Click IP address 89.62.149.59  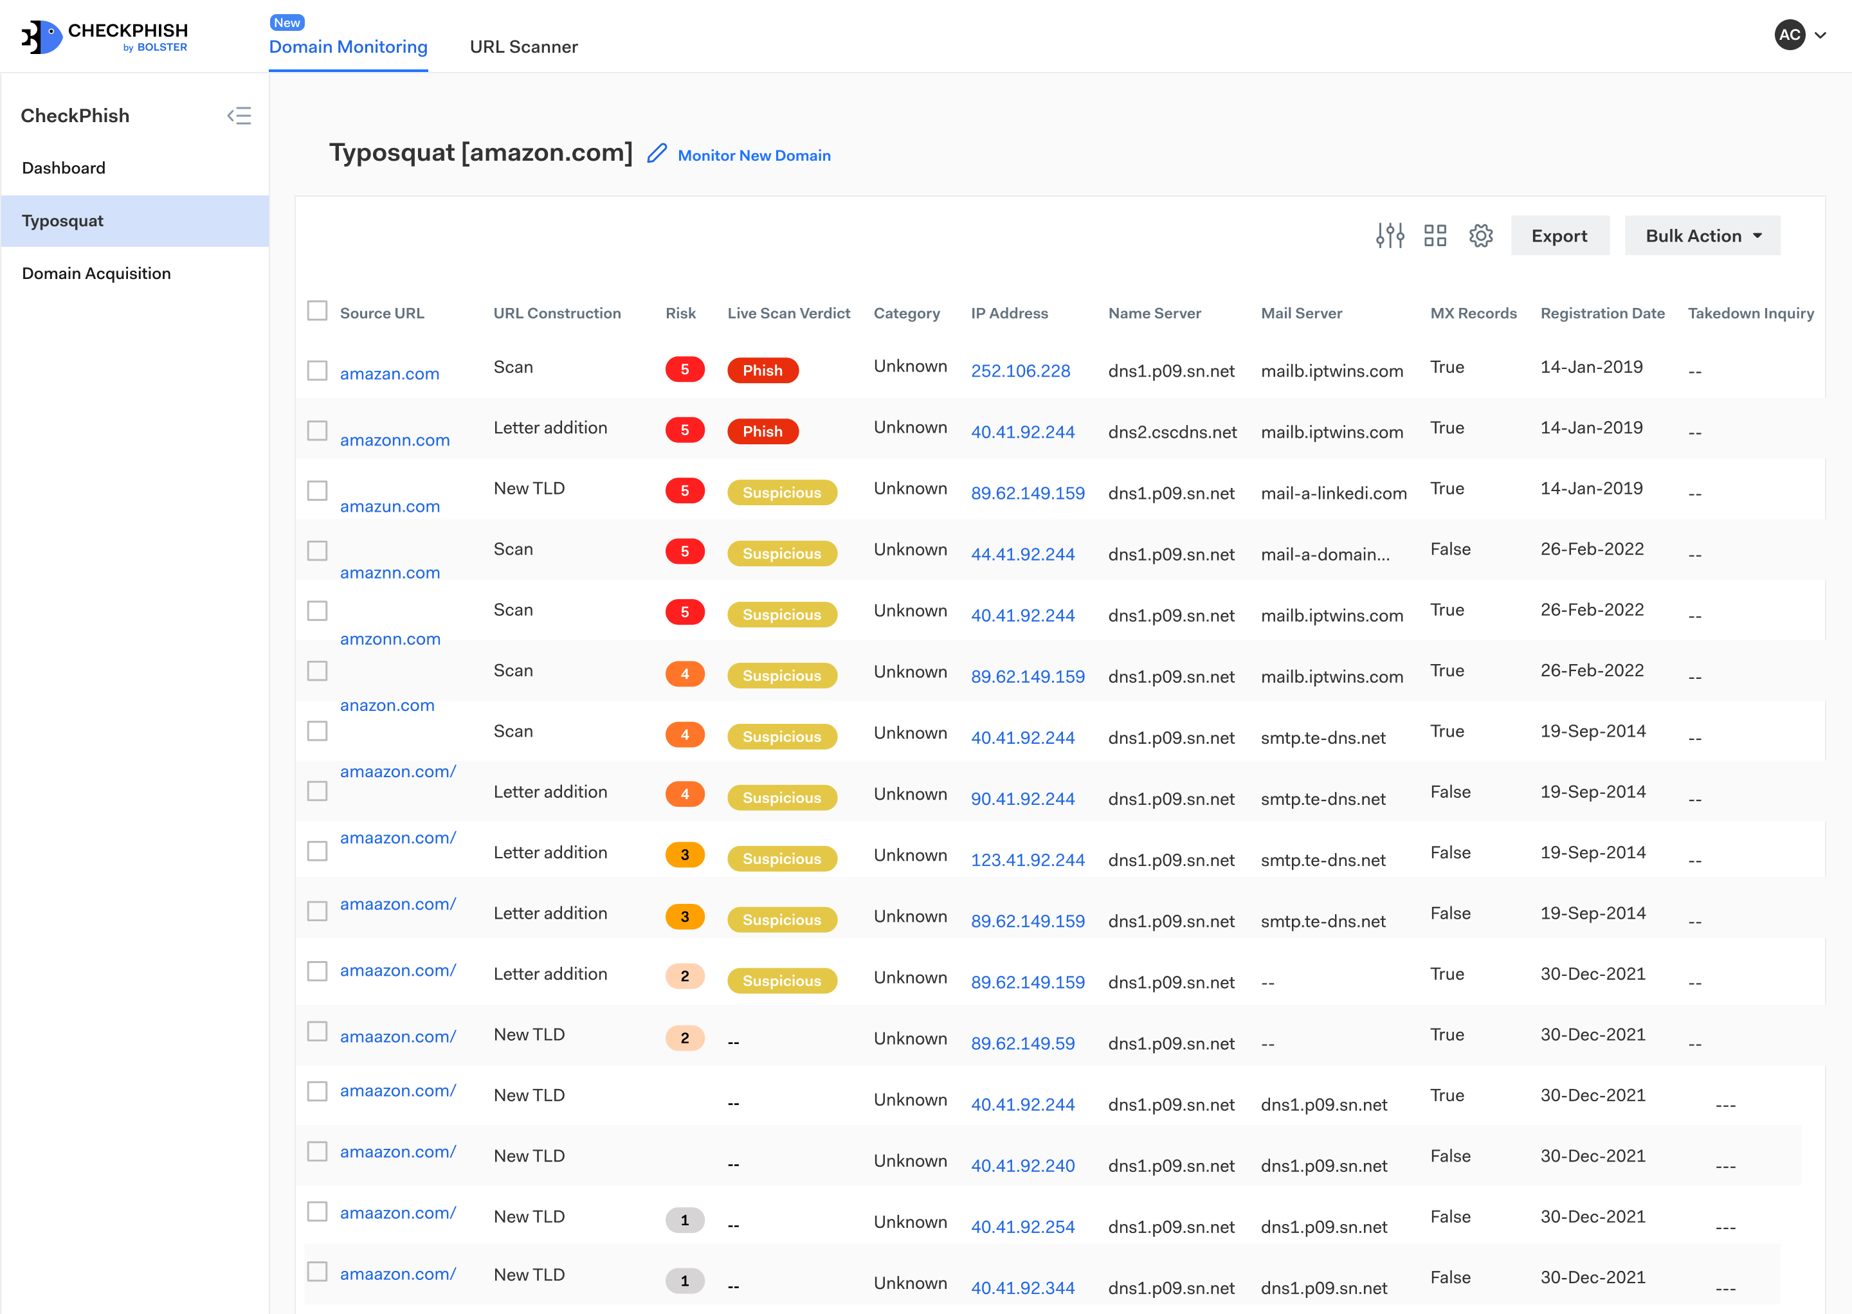tap(1023, 1044)
